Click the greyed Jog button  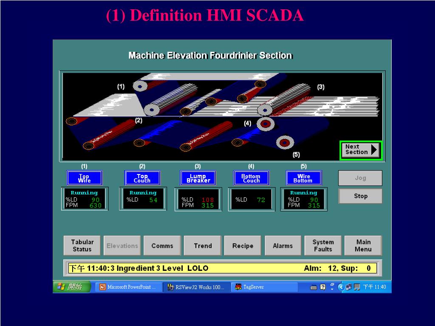point(360,178)
